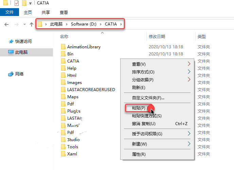Select the CATIA folder icon in list
Screen dimensions: 234x170
(63, 61)
